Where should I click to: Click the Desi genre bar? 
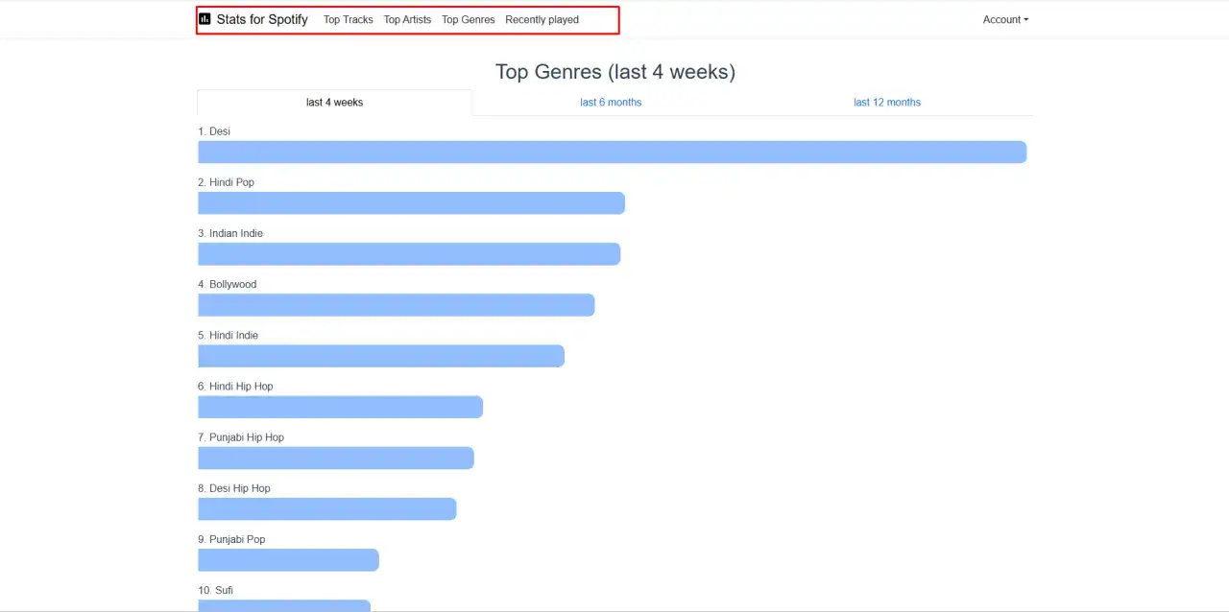coord(613,153)
